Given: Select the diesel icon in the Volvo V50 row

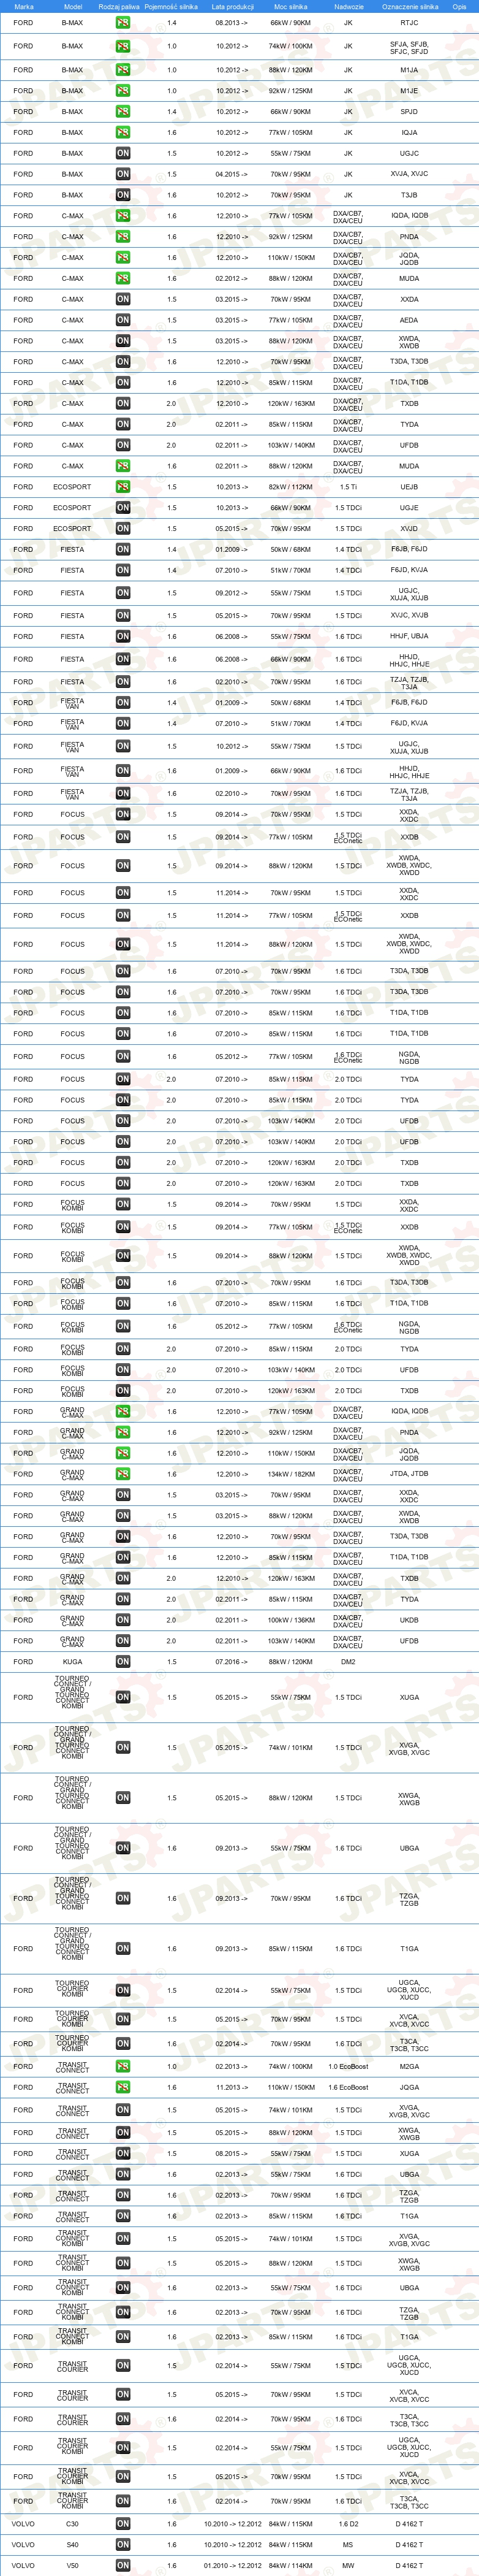Looking at the screenshot, I should click(x=123, y=2566).
